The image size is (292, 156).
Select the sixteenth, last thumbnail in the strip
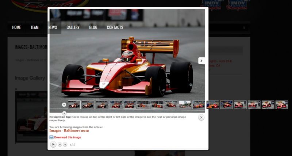pyautogui.click(x=281, y=105)
